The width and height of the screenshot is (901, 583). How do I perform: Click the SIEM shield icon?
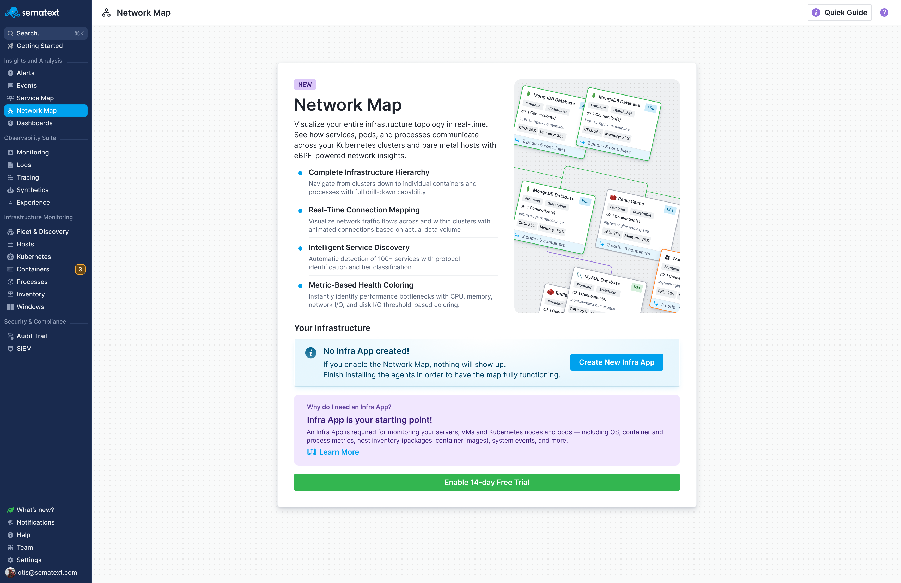click(10, 349)
